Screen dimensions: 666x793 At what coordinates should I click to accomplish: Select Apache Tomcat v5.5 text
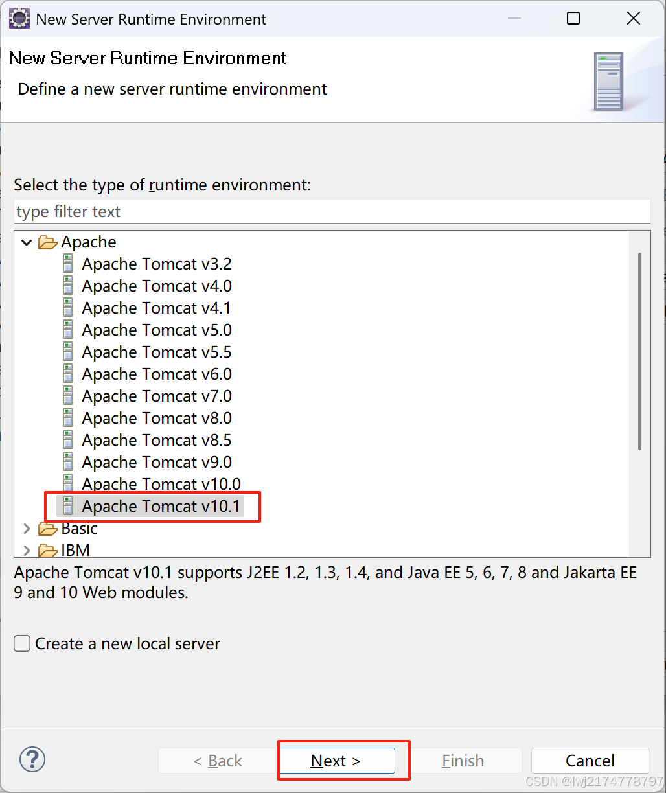pyautogui.click(x=157, y=352)
